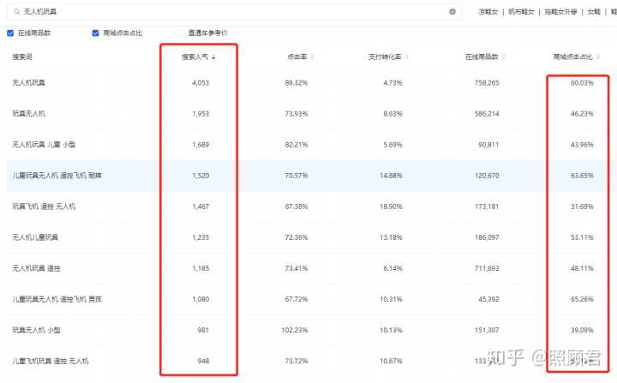617x383 pixels.
Task: Click search popularity value 4,053
Action: pos(201,82)
